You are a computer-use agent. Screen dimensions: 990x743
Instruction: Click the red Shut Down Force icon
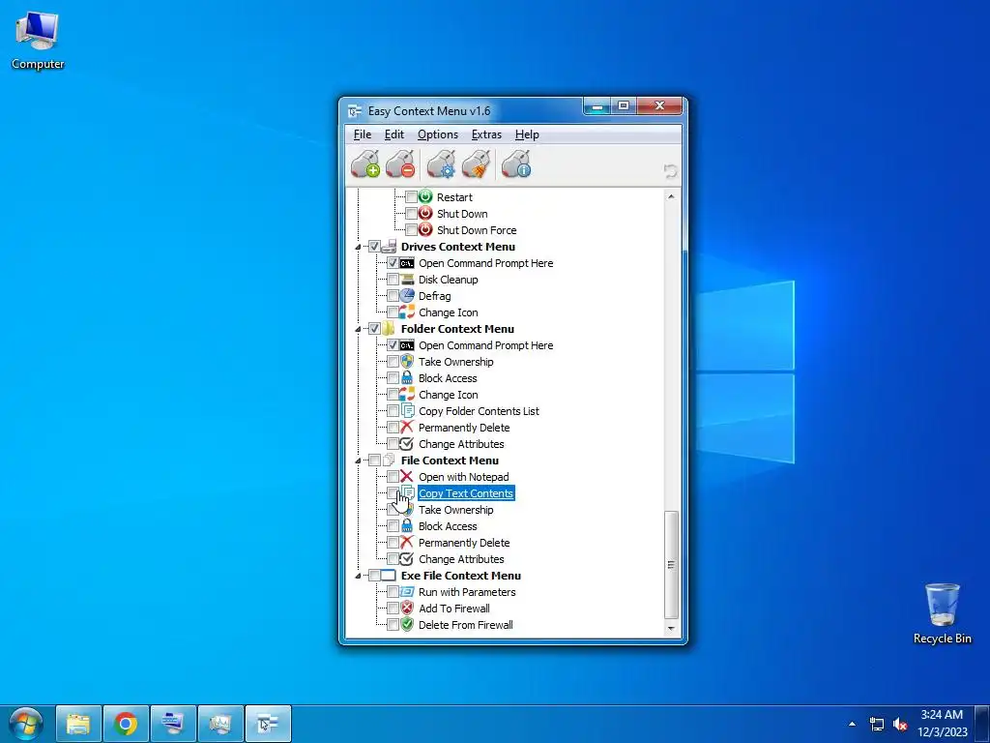[x=425, y=229]
